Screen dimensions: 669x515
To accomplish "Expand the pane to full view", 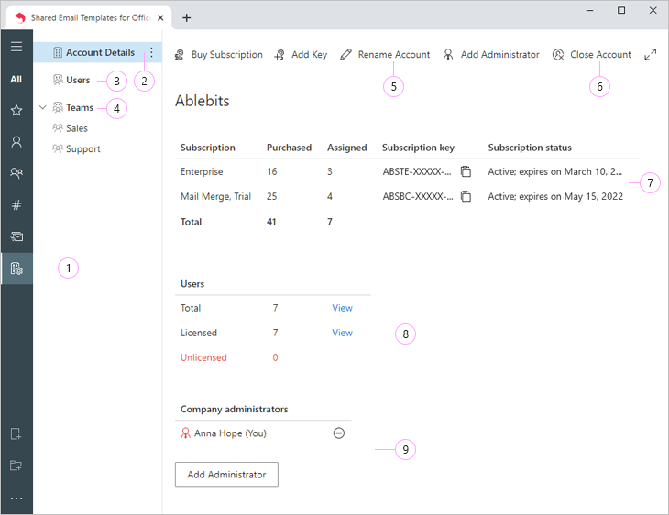I will point(650,55).
